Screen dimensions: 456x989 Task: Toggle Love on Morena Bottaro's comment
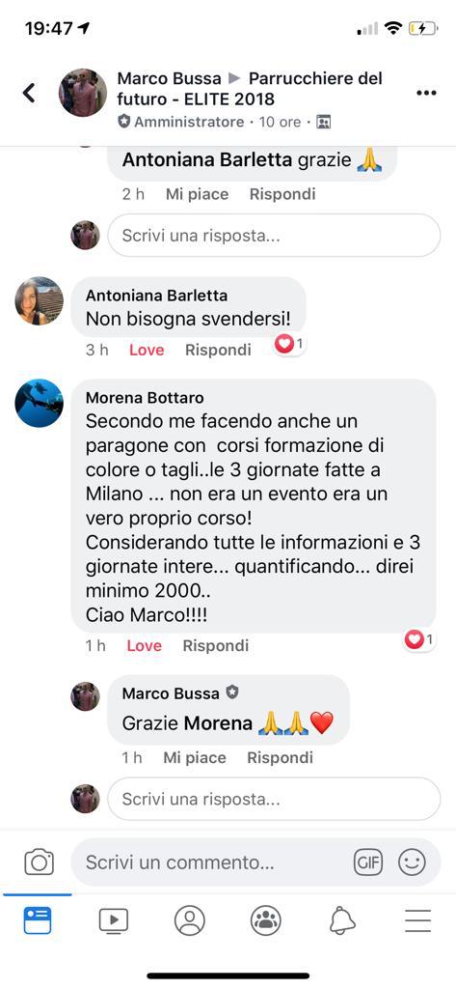click(145, 646)
